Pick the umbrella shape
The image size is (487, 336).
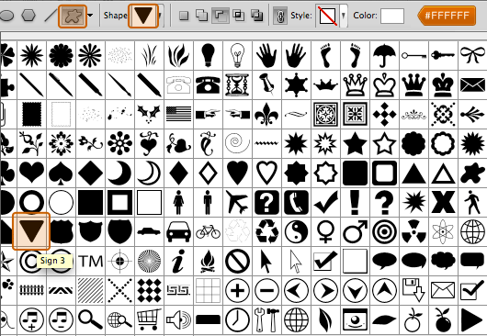[x=384, y=55]
